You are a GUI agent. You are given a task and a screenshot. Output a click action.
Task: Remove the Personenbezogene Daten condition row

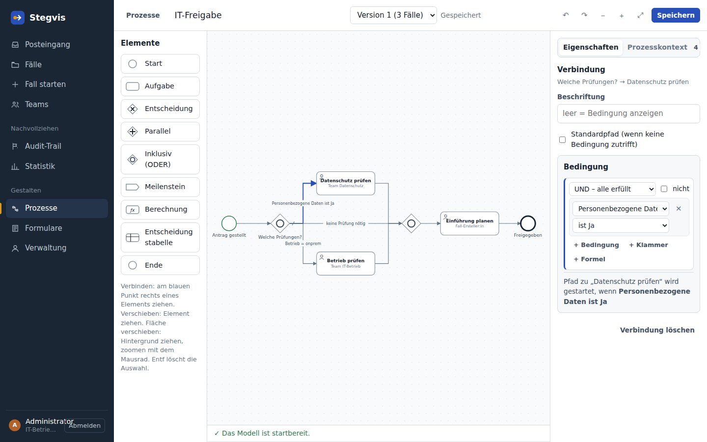[x=679, y=209]
